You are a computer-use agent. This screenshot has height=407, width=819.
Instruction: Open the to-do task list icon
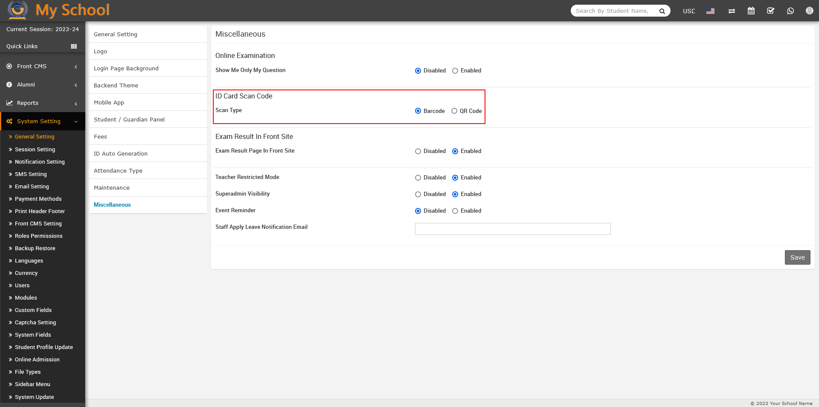tap(770, 11)
